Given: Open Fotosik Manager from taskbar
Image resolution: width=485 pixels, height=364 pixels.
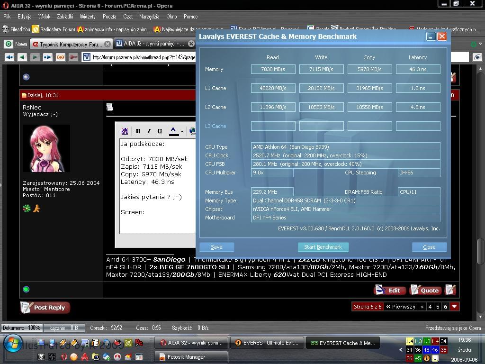Looking at the screenshot, I should (x=191, y=357).
